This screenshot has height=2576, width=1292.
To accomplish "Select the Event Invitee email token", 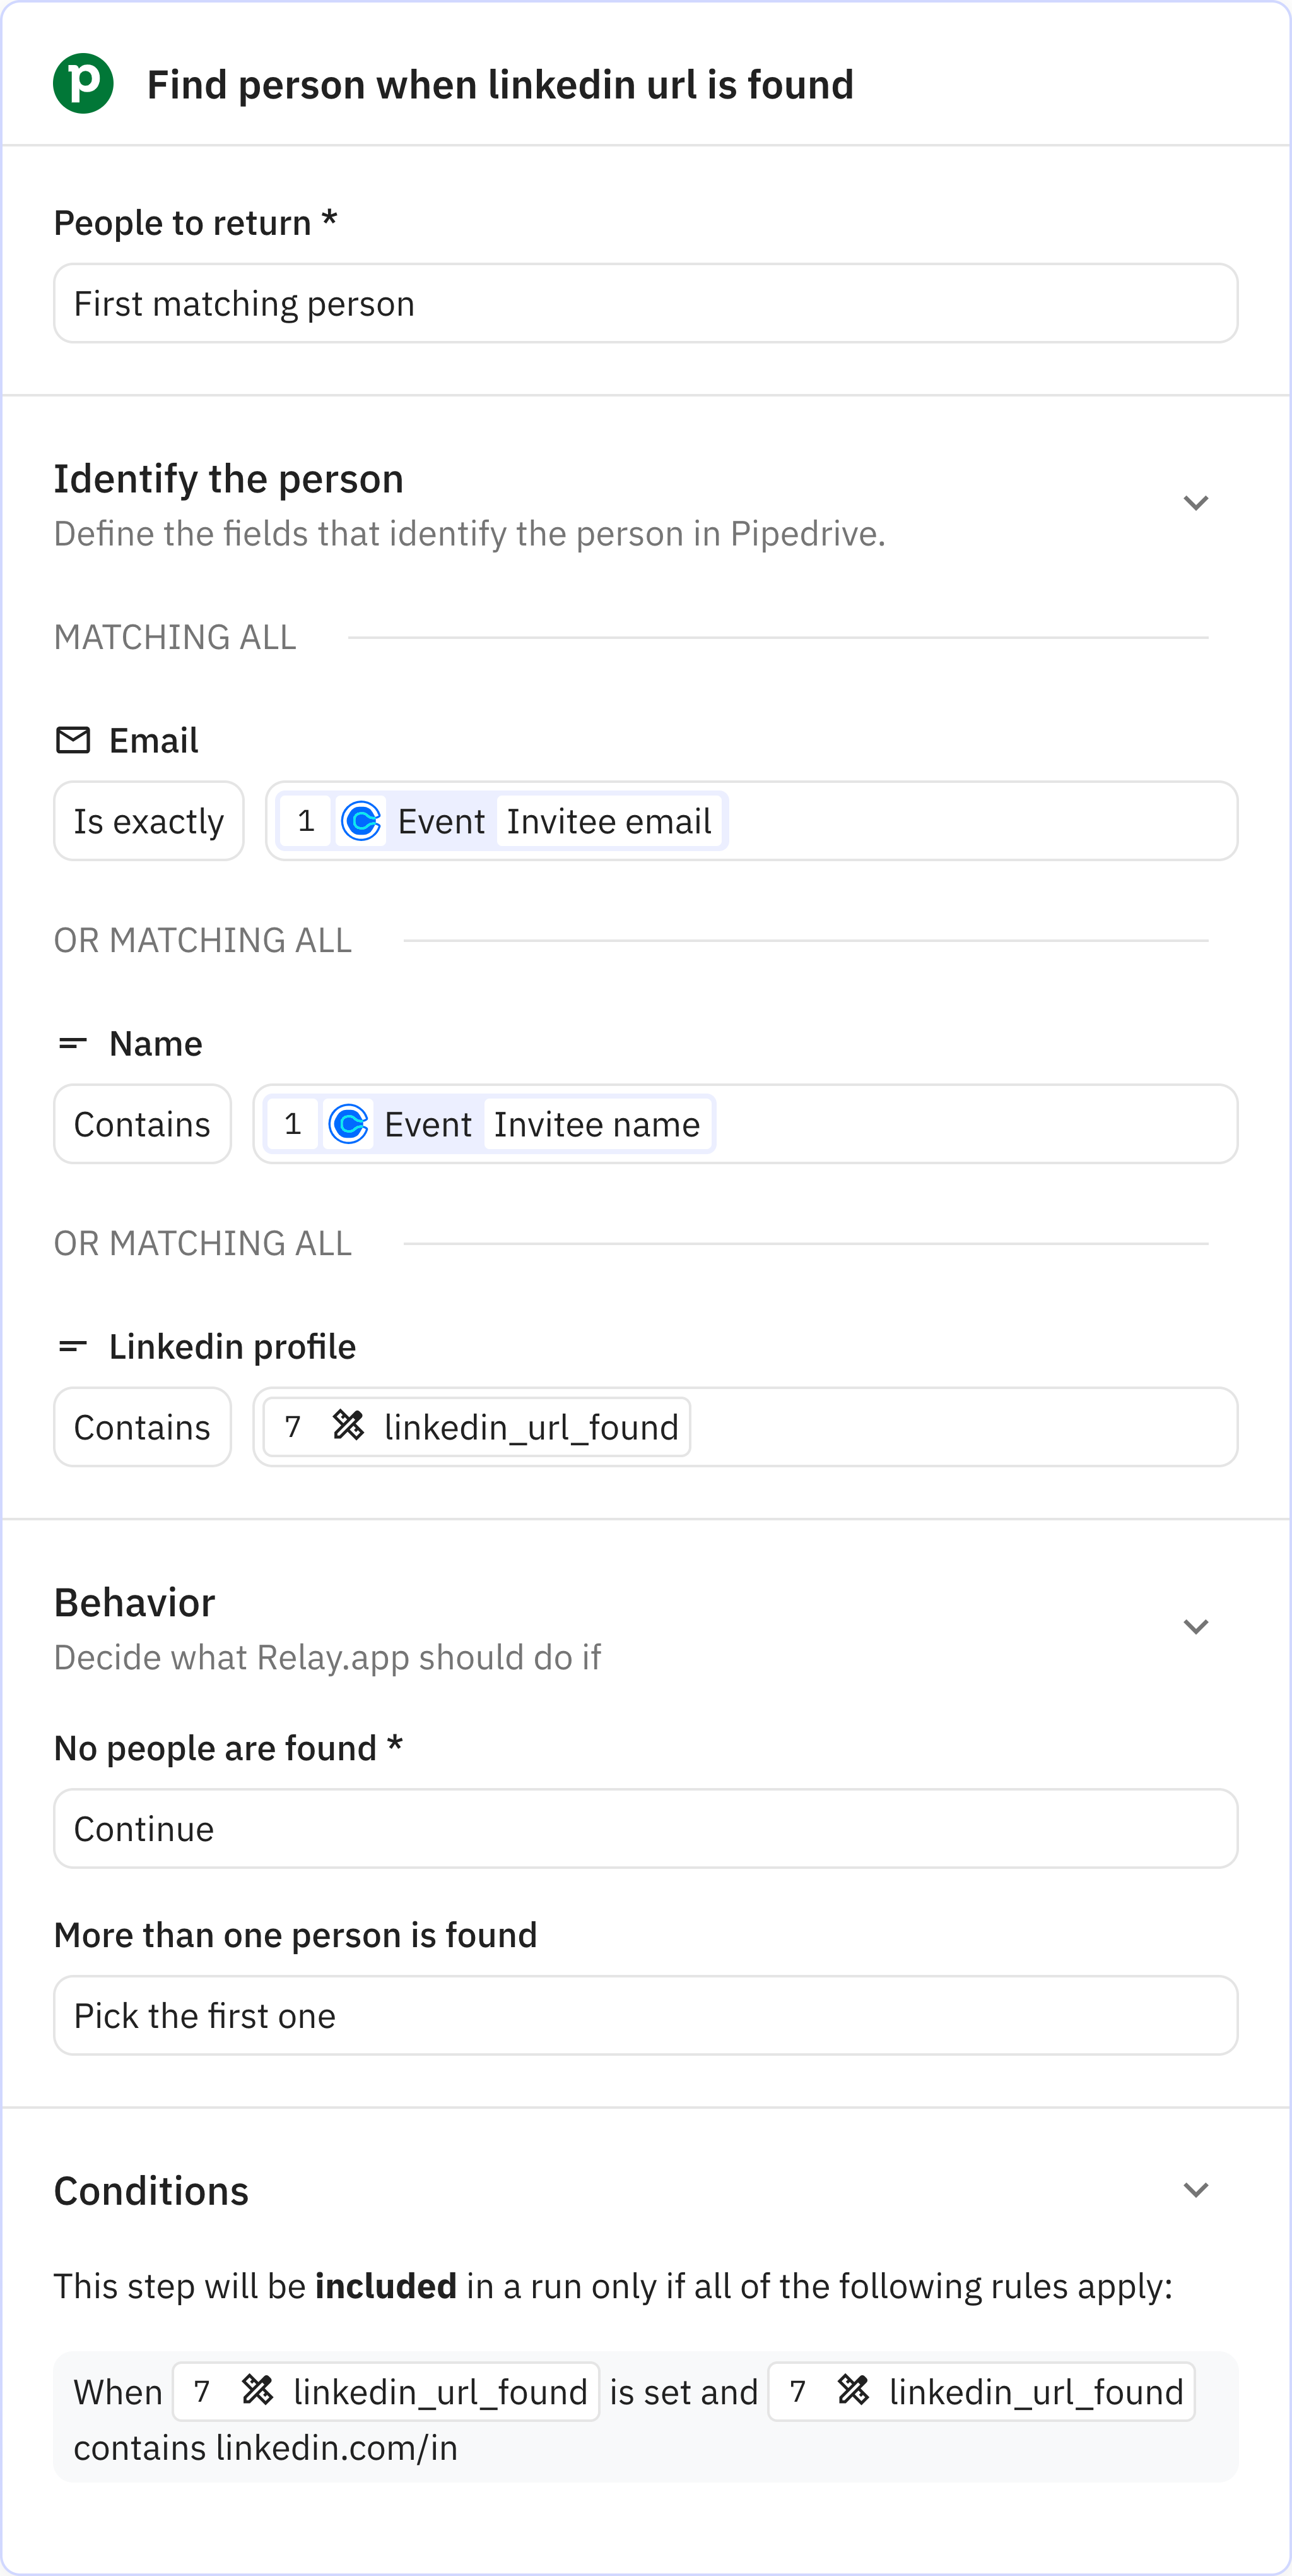I will tap(502, 821).
